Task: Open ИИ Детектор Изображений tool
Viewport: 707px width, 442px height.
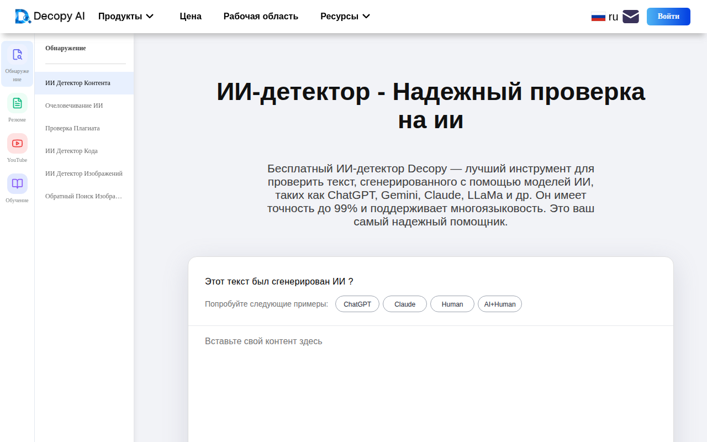Action: click(x=84, y=173)
